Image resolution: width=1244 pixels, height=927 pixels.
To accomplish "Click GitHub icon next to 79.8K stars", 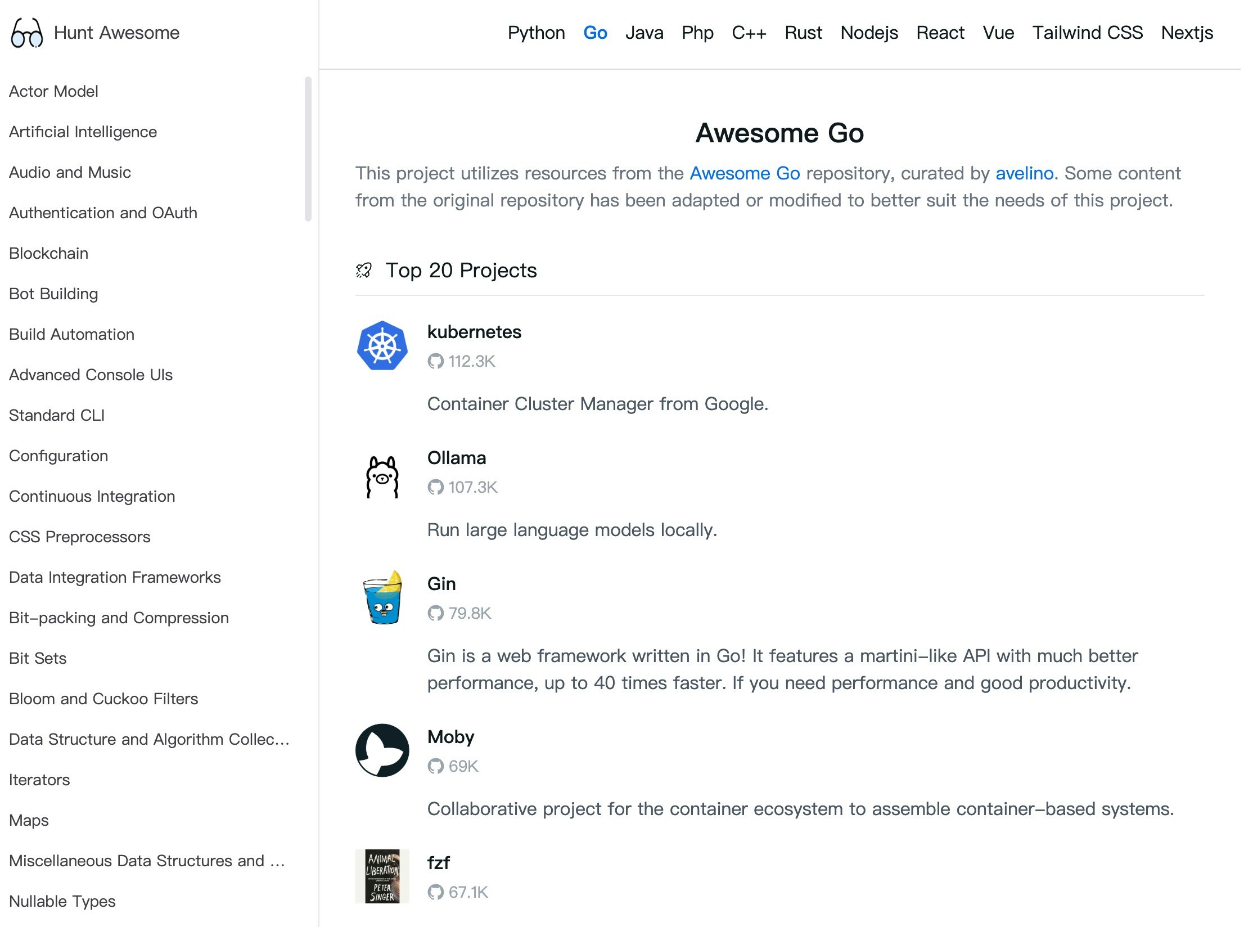I will click(x=435, y=613).
